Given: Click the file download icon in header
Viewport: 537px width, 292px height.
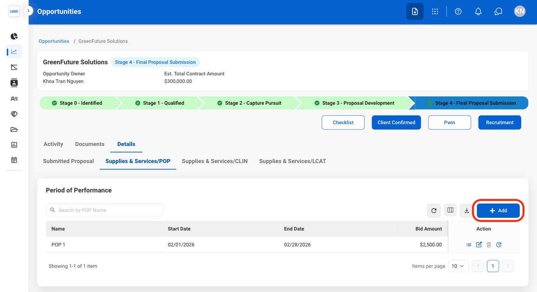Looking at the screenshot, I should click(415, 12).
